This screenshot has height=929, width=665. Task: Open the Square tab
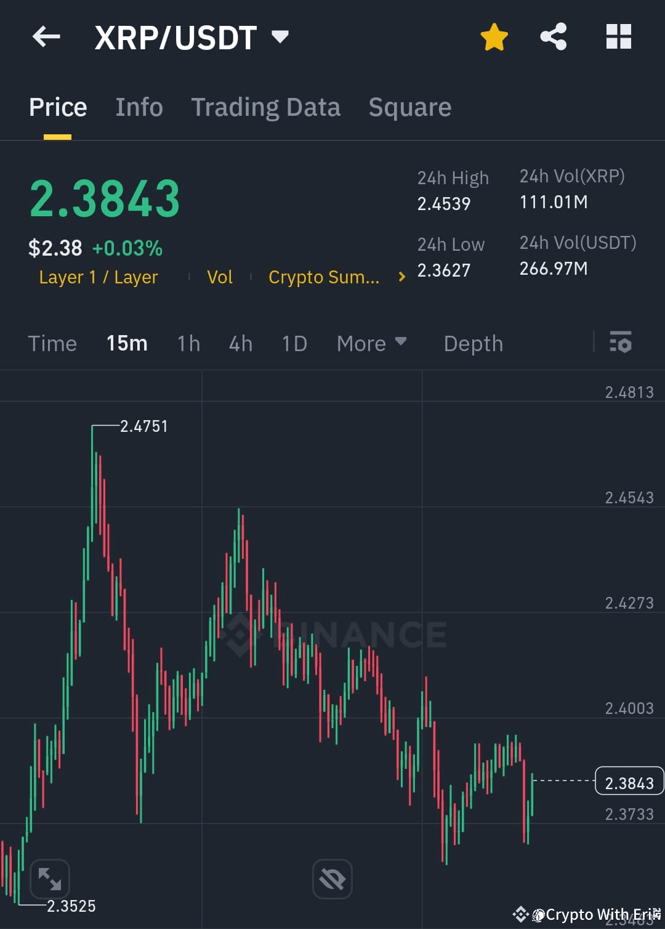point(409,107)
